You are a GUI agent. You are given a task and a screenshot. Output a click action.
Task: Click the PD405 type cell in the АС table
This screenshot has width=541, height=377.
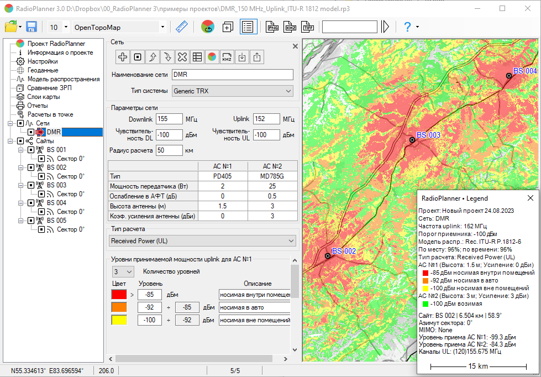click(x=223, y=176)
